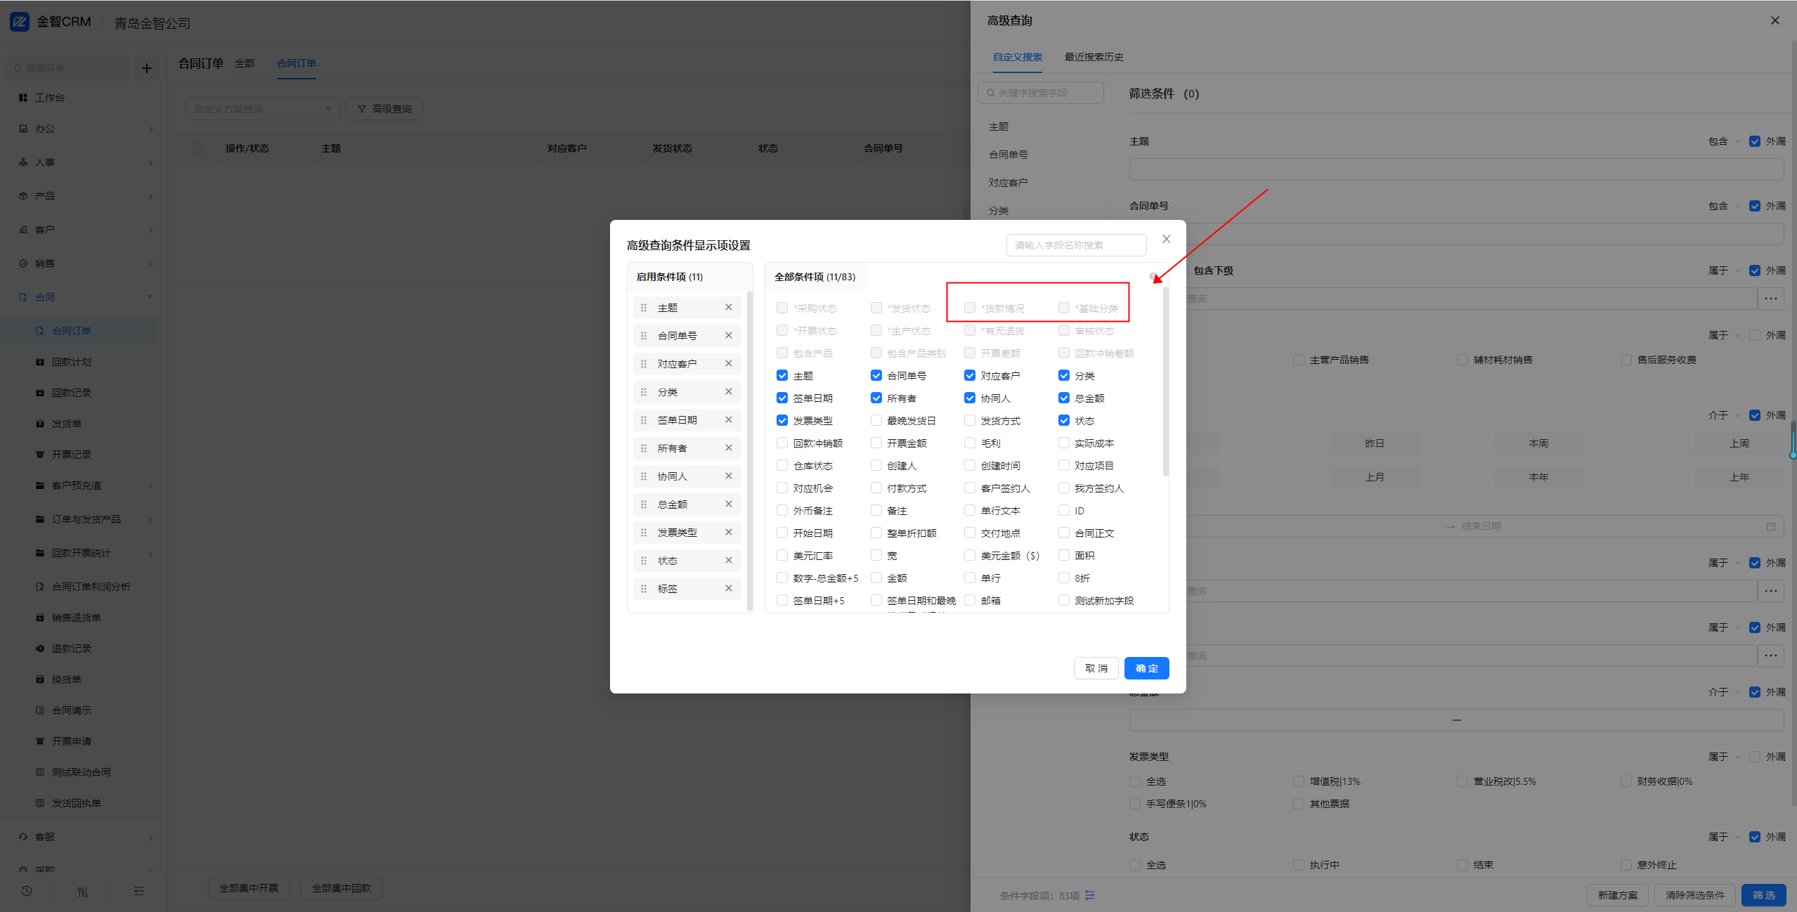Remove 协同人 from the enabled conditions list
Viewport: 1797px width, 912px height.
click(729, 476)
